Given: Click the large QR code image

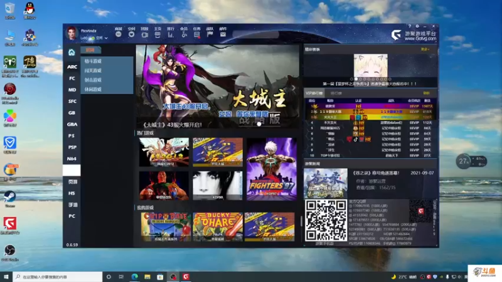Looking at the screenshot, I should click(326, 220).
